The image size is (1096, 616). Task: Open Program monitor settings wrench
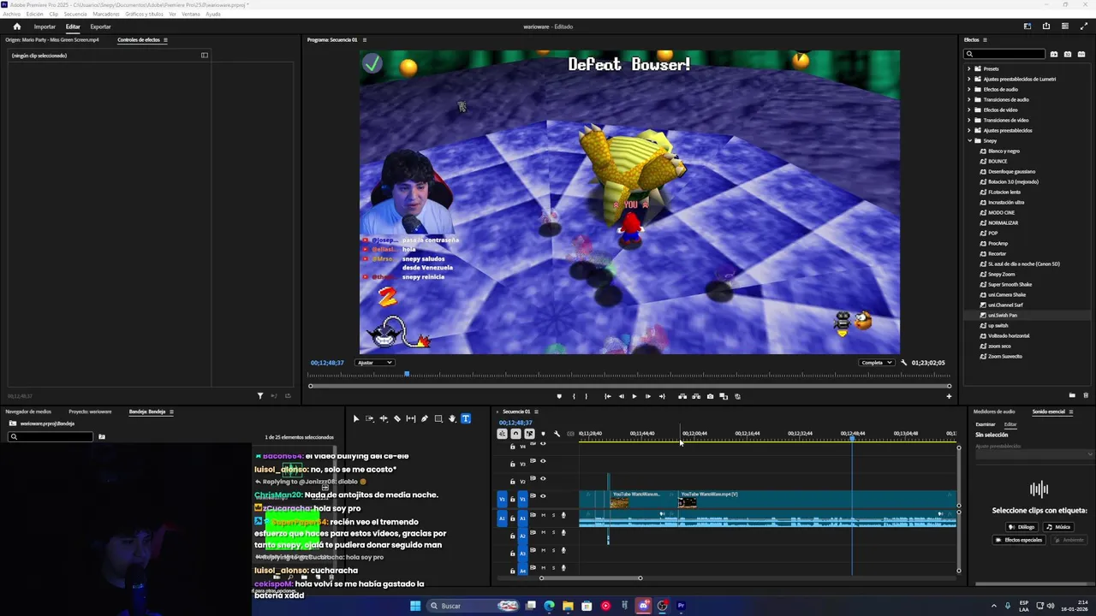903,363
